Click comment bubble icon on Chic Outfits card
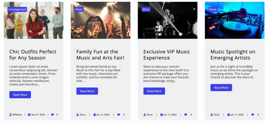The height and width of the screenshot is (124, 266). coord(52,115)
